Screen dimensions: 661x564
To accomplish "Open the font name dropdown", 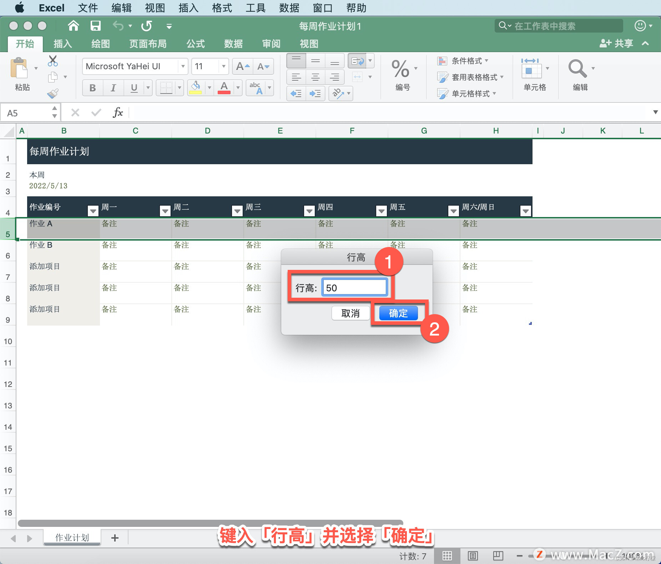I will tap(183, 66).
